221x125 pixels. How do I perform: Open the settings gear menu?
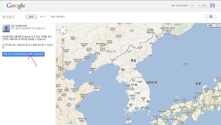pyautogui.click(x=211, y=17)
